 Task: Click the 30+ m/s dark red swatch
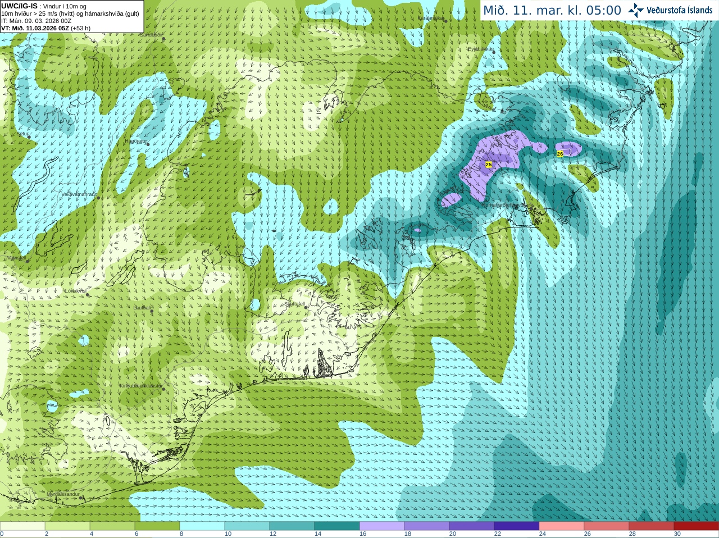697,526
